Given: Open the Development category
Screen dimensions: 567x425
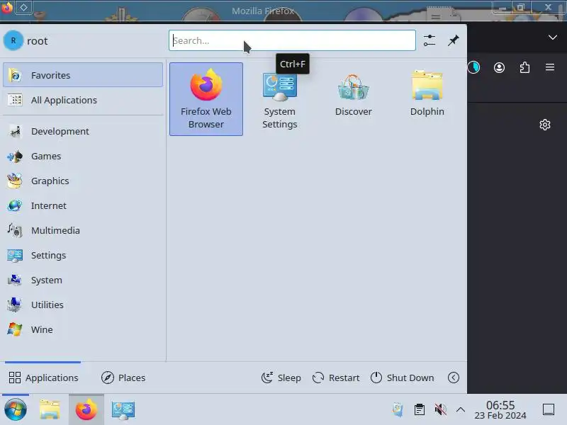Looking at the screenshot, I should (x=83, y=131).
